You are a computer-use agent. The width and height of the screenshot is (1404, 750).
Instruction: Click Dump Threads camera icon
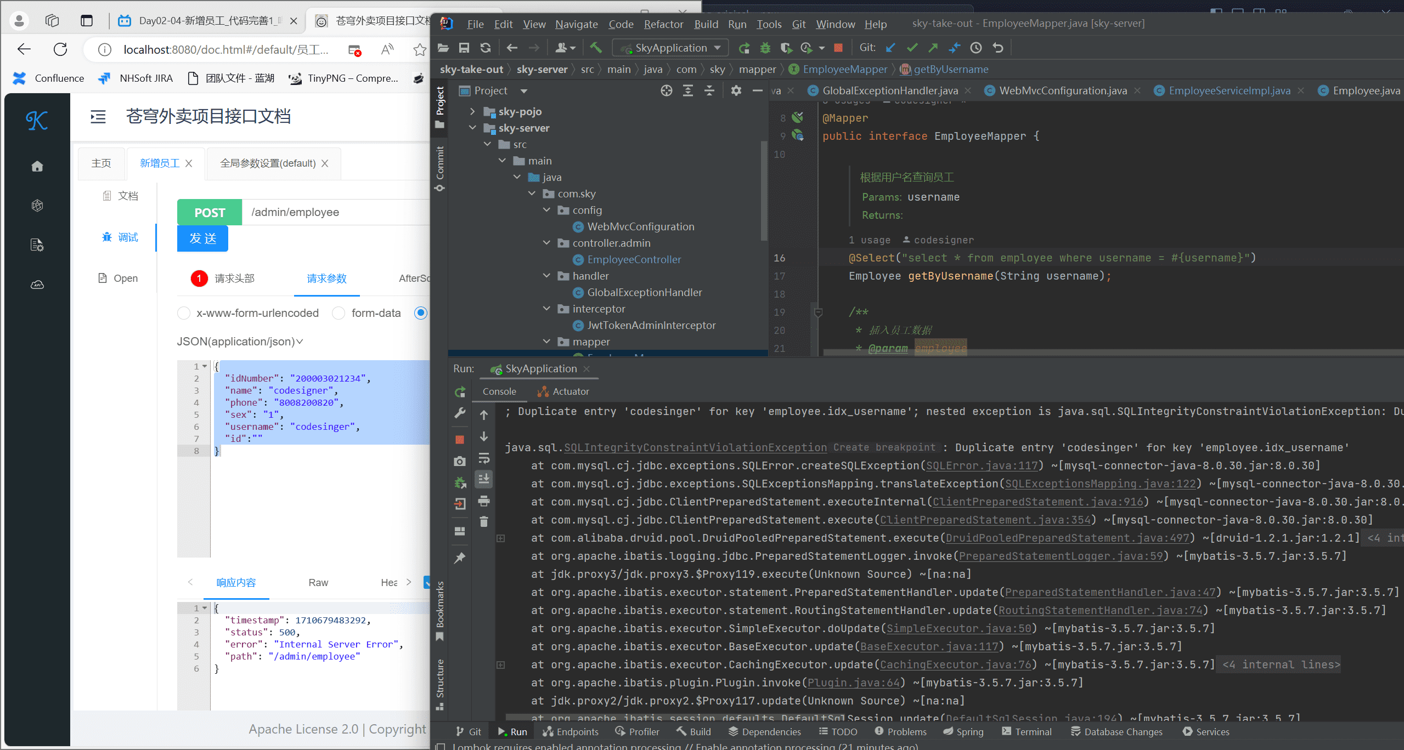(460, 462)
